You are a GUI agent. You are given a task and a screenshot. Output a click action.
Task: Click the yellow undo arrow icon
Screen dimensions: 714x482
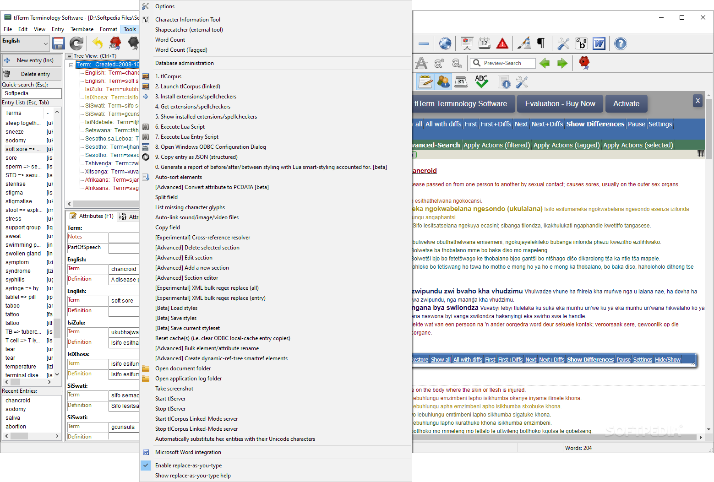click(98, 43)
